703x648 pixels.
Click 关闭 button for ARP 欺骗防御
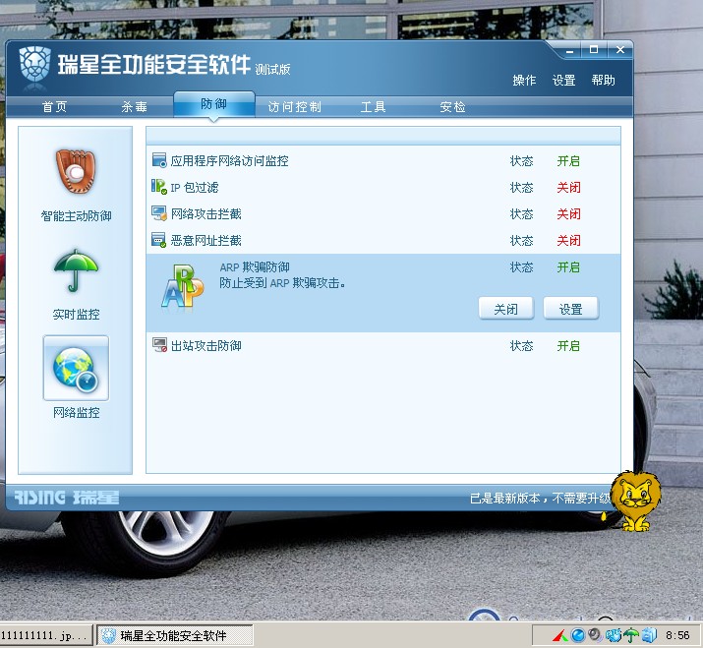[x=506, y=309]
